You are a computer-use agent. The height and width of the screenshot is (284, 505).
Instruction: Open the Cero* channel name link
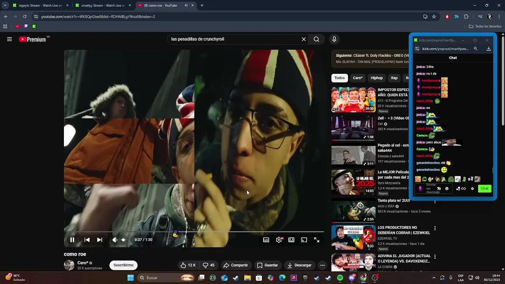83,263
